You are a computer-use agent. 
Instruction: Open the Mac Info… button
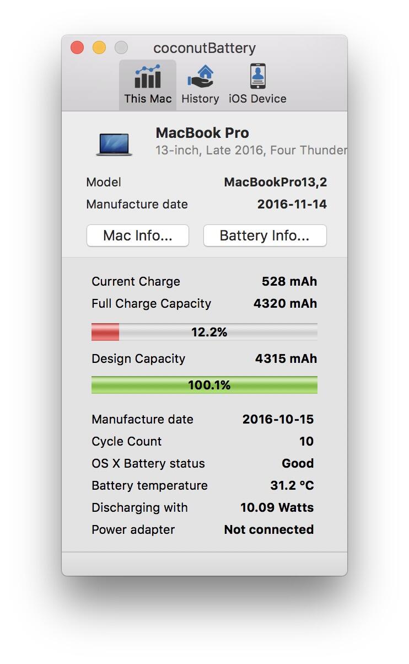click(x=138, y=235)
